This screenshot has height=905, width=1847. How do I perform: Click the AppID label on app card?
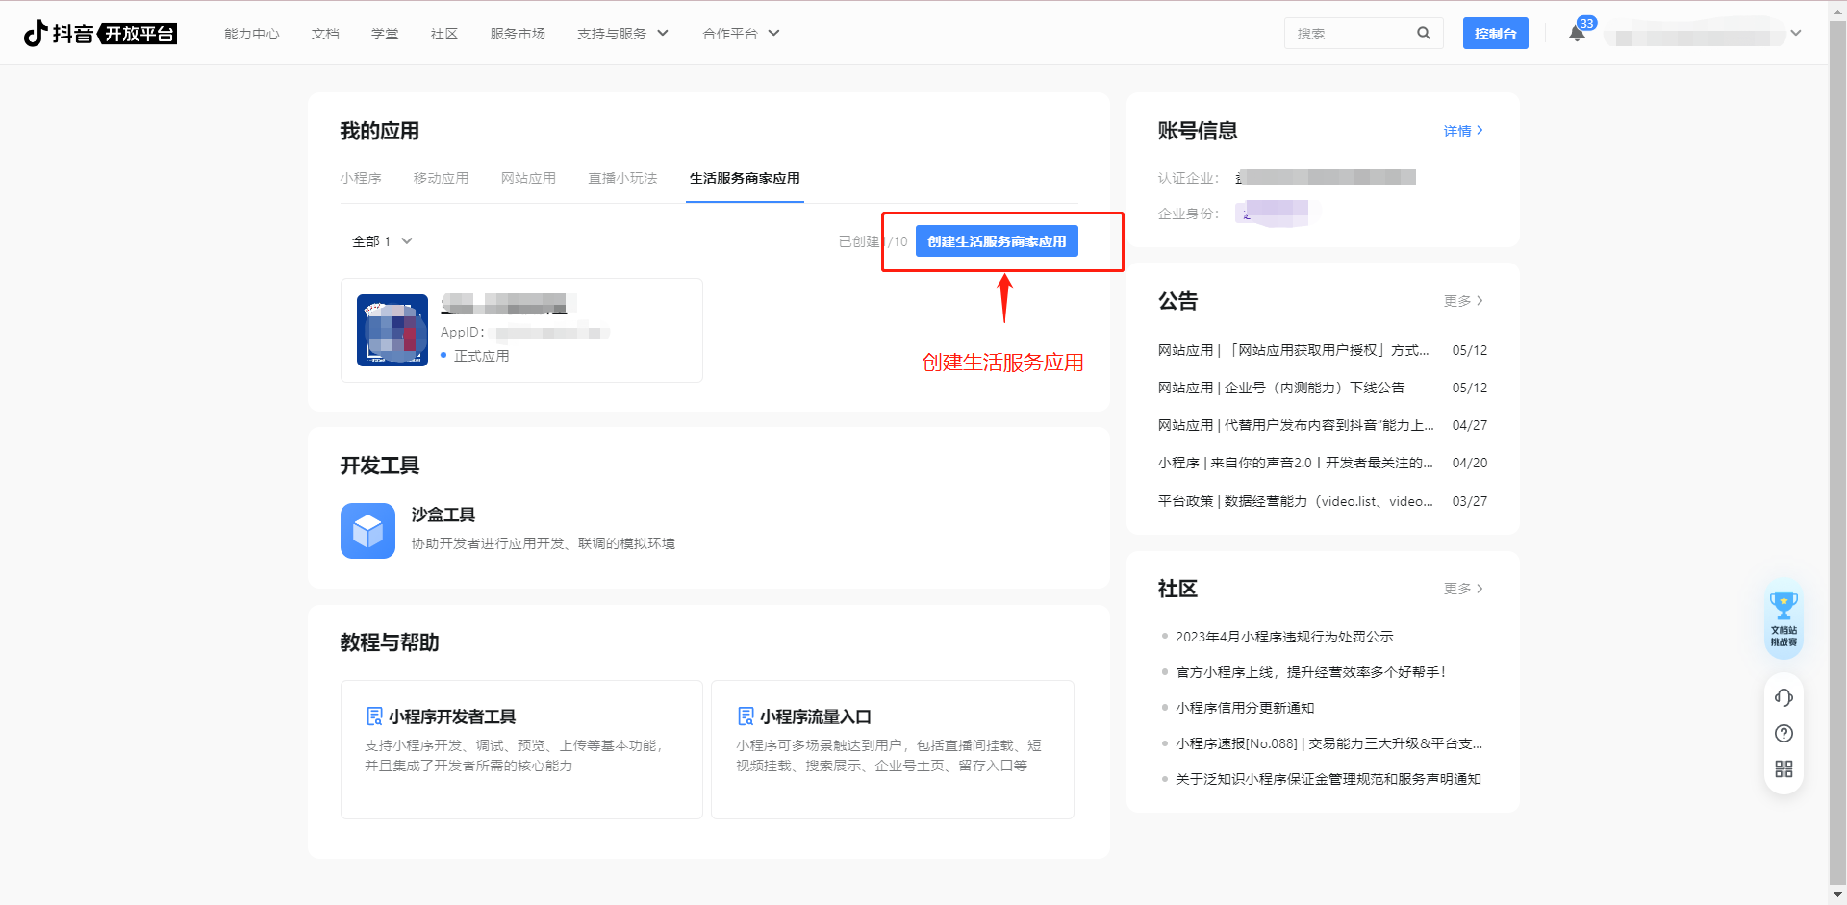[x=462, y=333]
